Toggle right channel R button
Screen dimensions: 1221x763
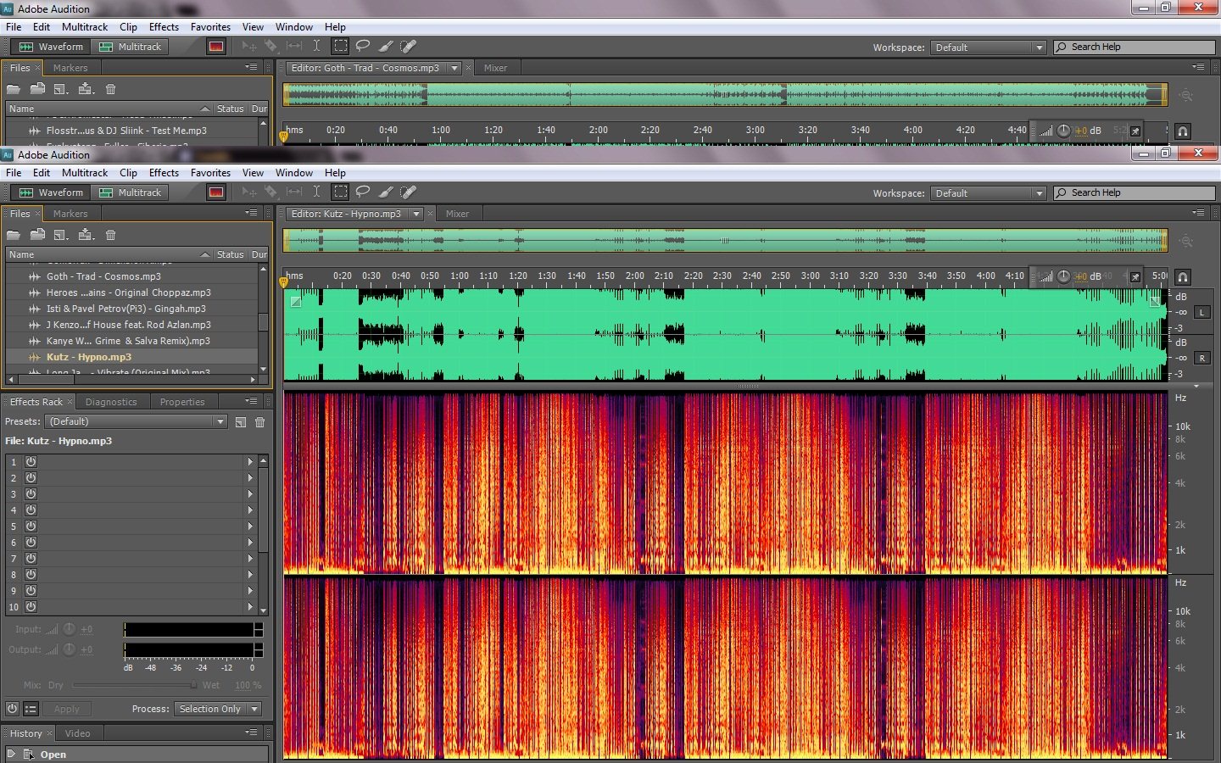[1201, 359]
